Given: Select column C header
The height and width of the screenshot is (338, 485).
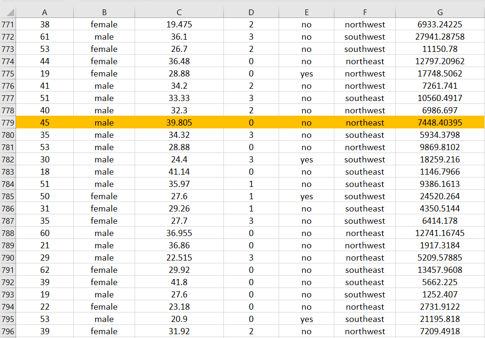Looking at the screenshot, I should 179,12.
